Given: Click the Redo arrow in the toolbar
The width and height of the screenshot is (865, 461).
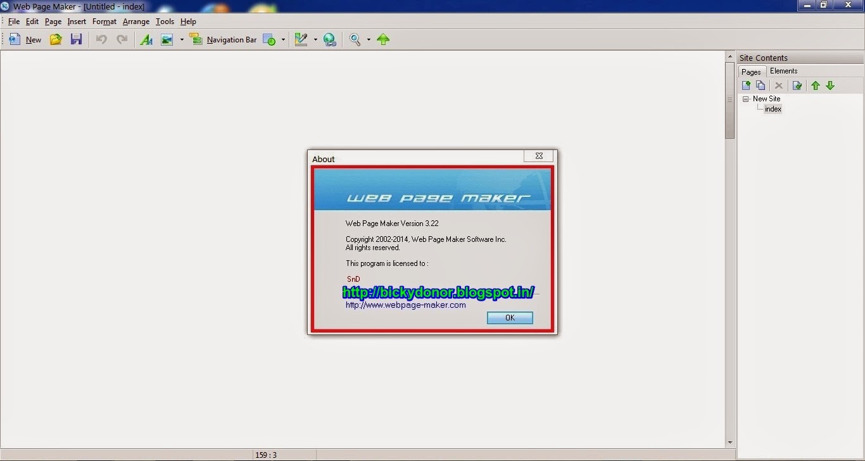Looking at the screenshot, I should (122, 40).
